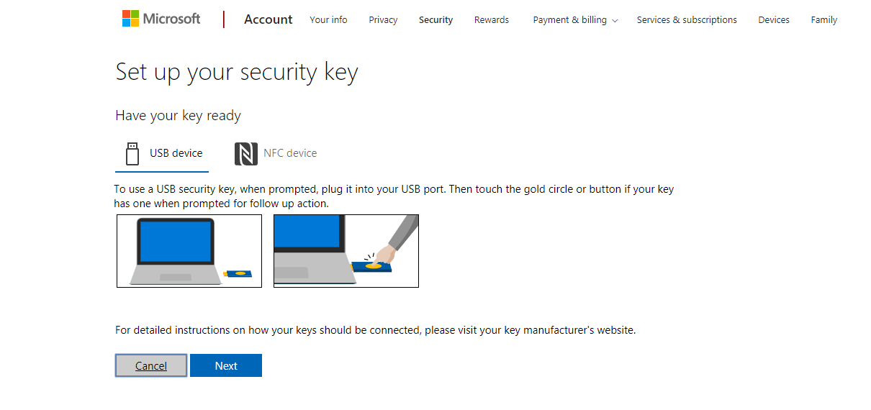Open the Security page
The height and width of the screenshot is (410, 871).
pos(435,20)
